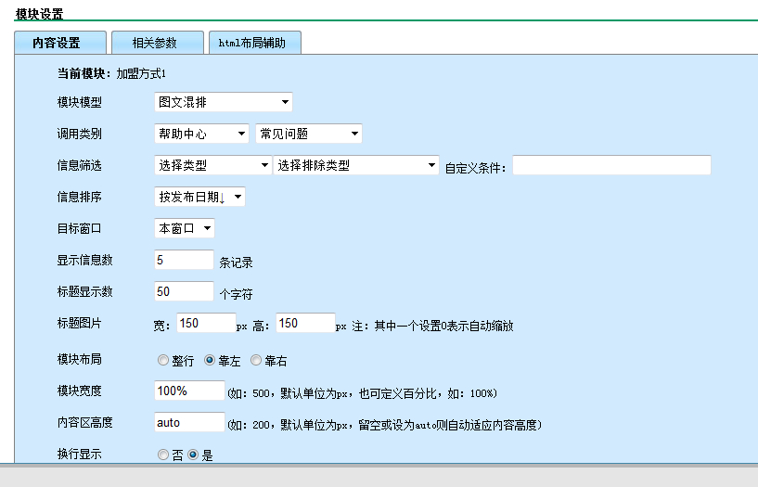Select the 整行 layout radio button
758x487 pixels.
point(163,361)
